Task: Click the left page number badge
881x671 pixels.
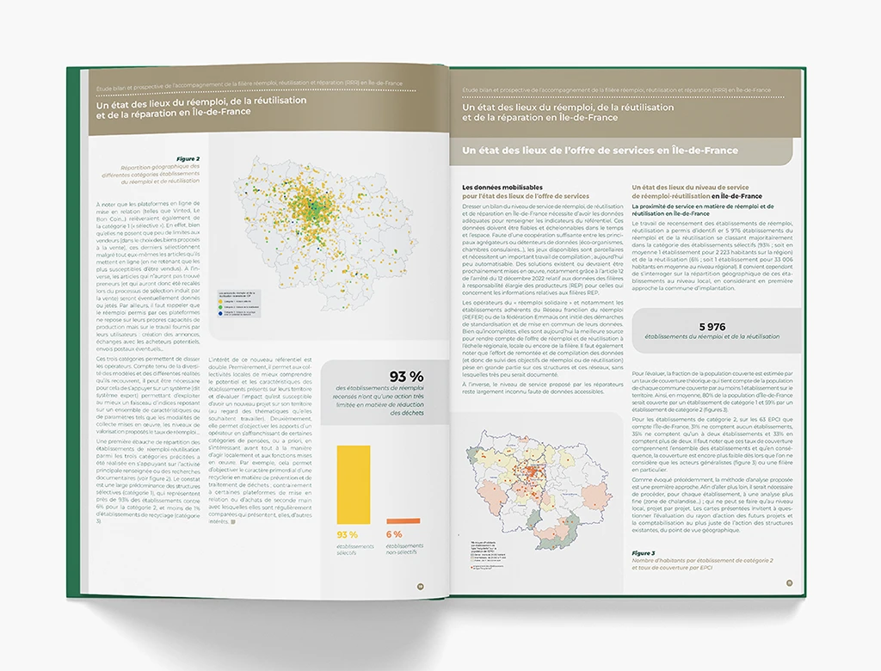Action: [x=421, y=586]
